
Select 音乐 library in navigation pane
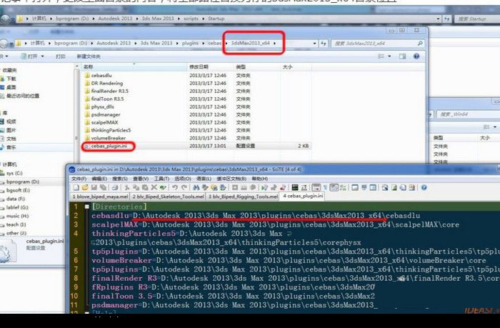(x=11, y=147)
